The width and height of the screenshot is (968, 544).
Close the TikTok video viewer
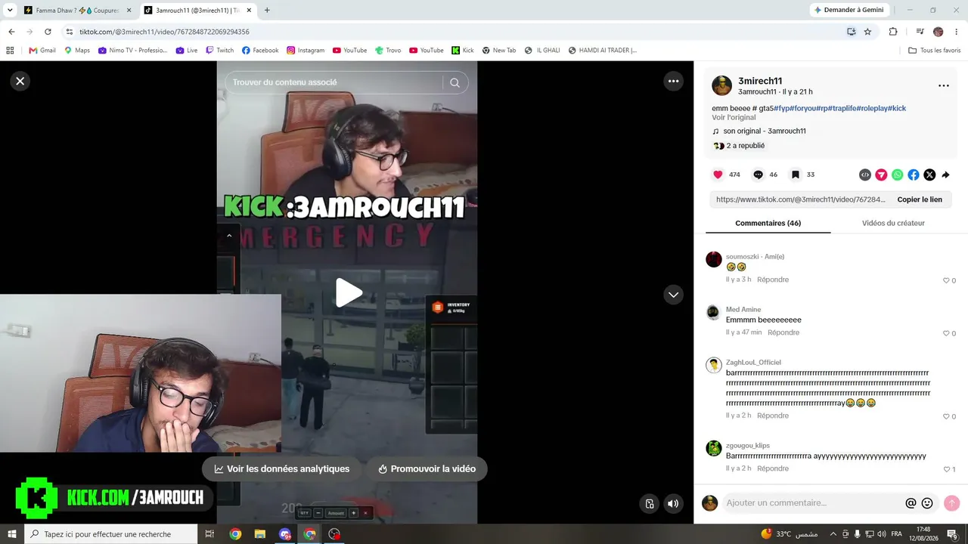(20, 81)
